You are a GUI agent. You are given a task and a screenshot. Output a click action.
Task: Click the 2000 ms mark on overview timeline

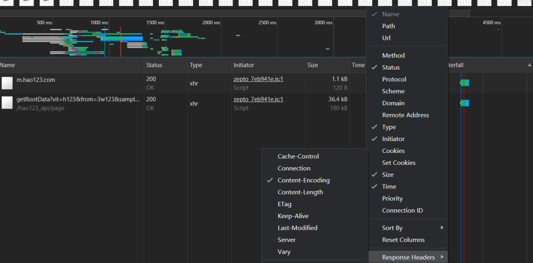coord(211,22)
